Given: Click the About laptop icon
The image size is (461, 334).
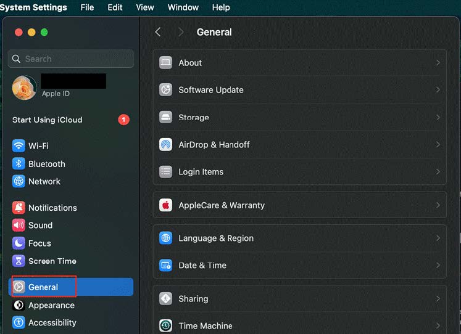Looking at the screenshot, I should coord(165,62).
